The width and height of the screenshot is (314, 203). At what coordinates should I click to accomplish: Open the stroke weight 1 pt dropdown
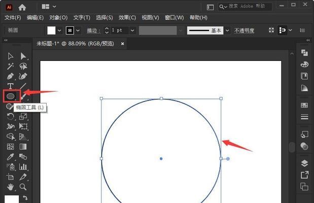point(132,30)
